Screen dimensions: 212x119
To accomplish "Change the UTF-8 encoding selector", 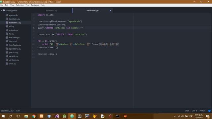I will [194, 111].
